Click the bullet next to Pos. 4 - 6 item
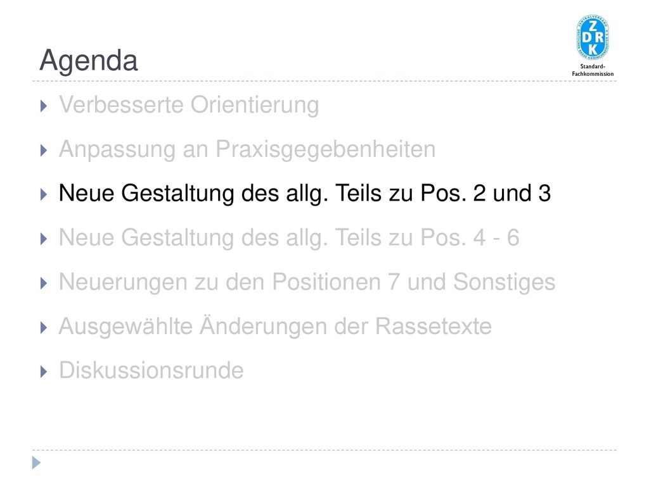 [x=44, y=239]
